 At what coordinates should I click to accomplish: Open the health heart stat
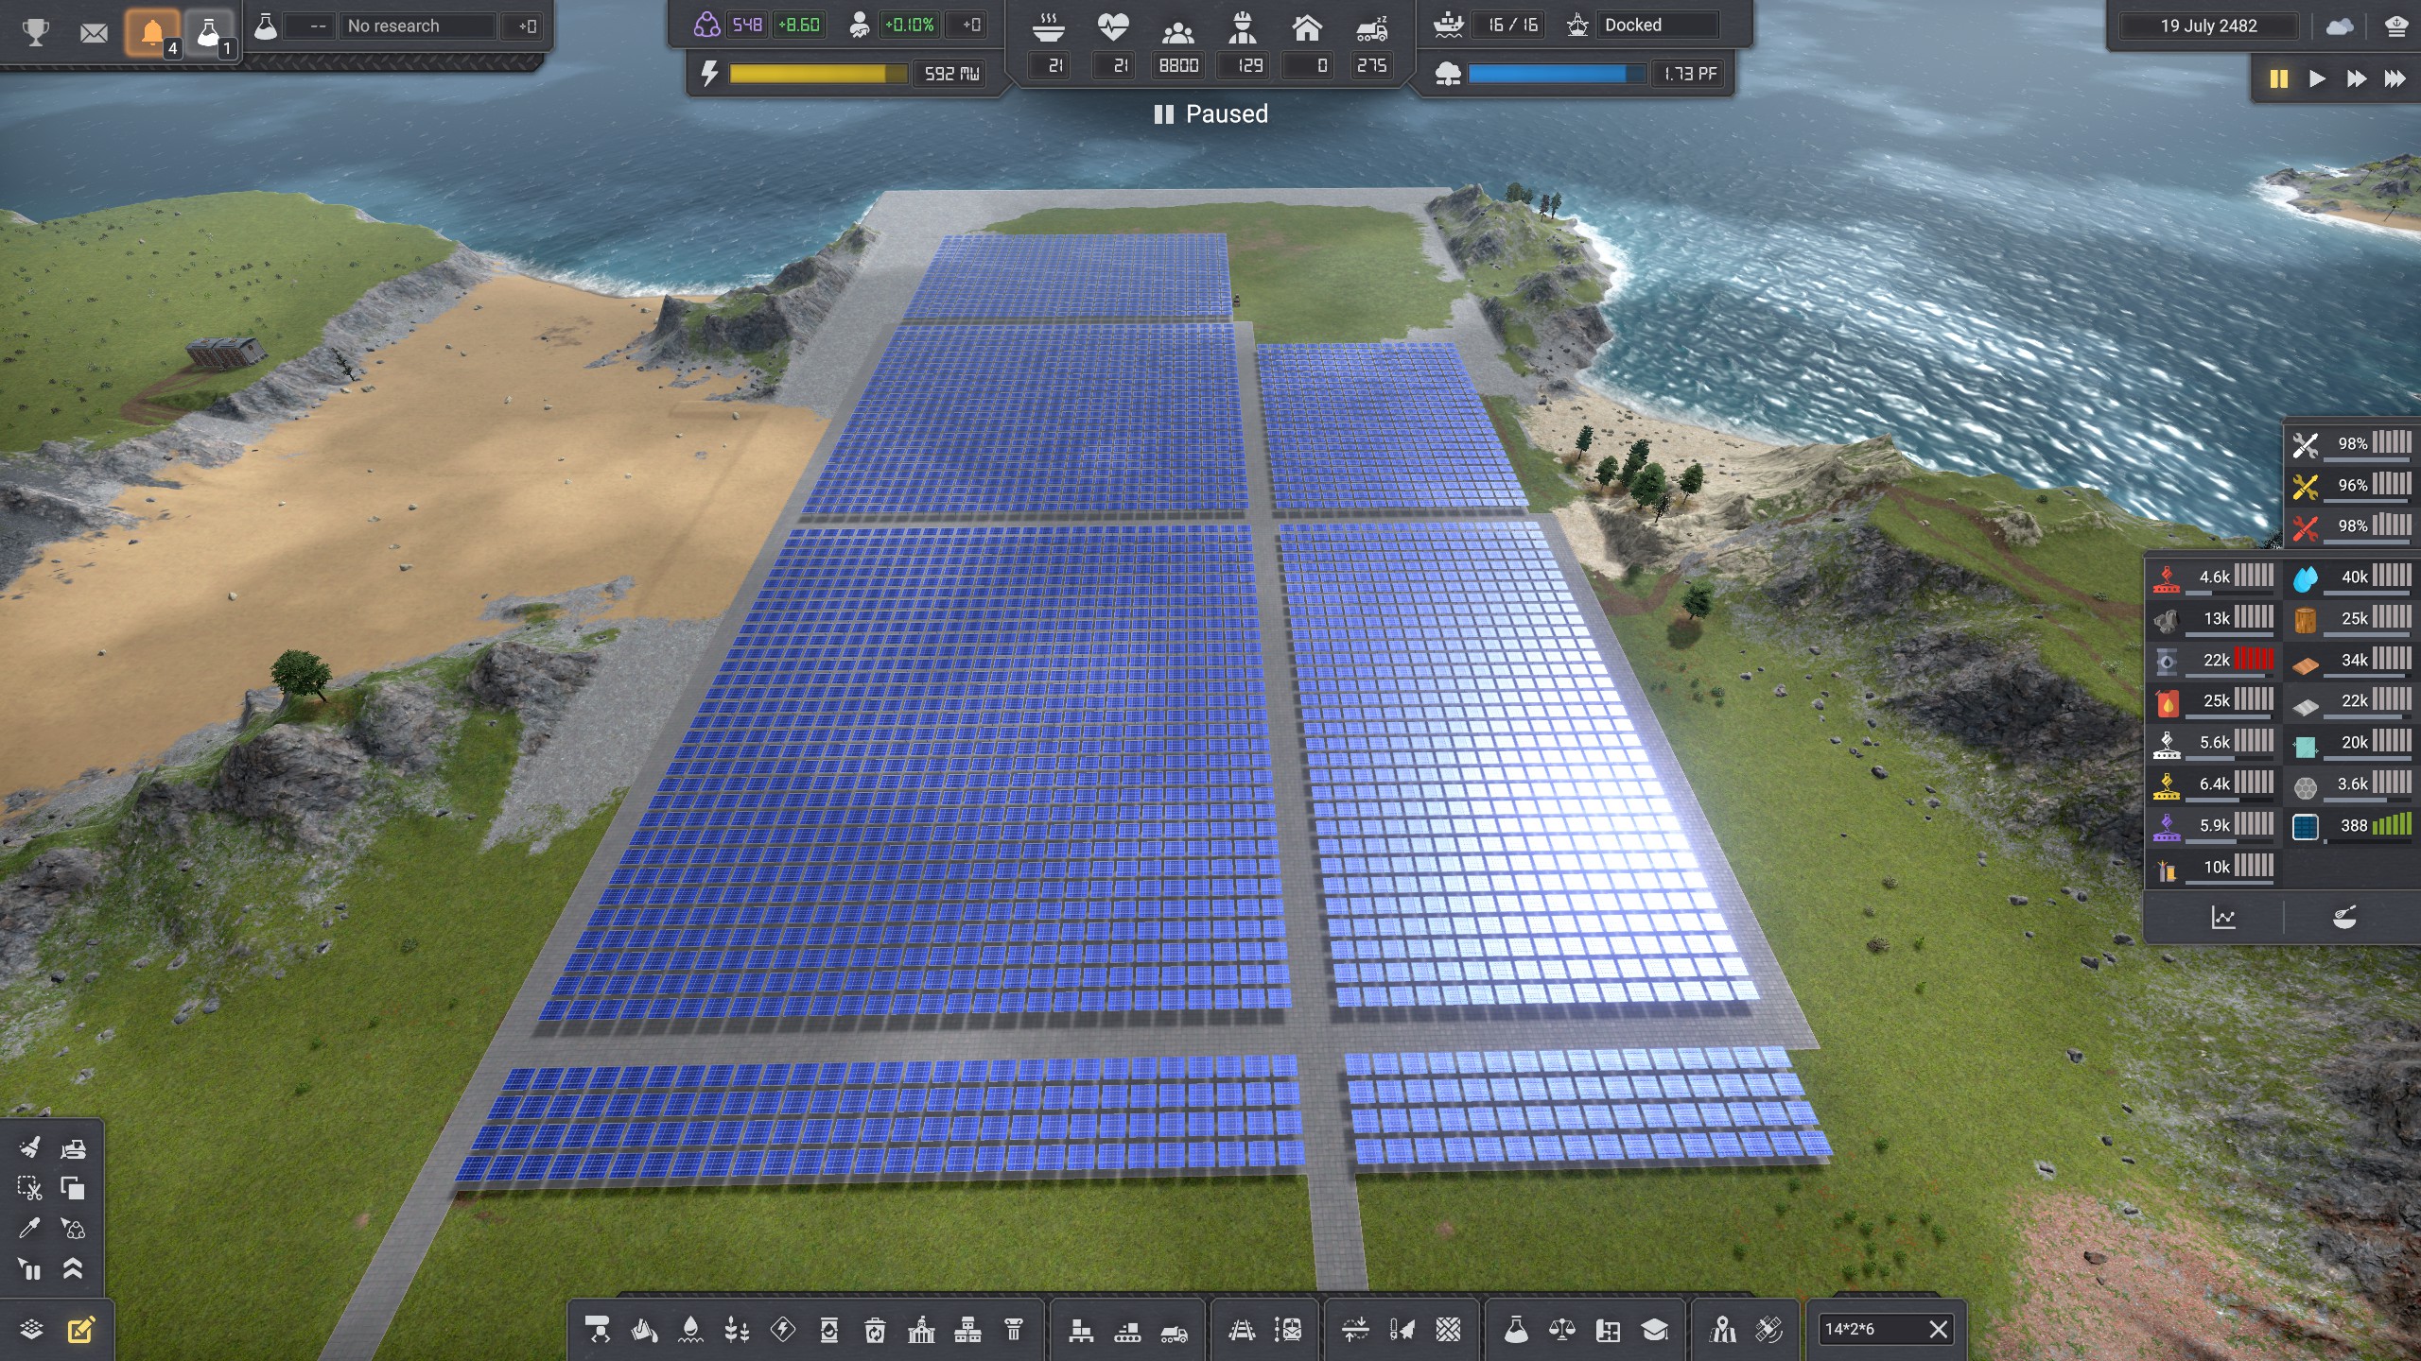[1113, 28]
